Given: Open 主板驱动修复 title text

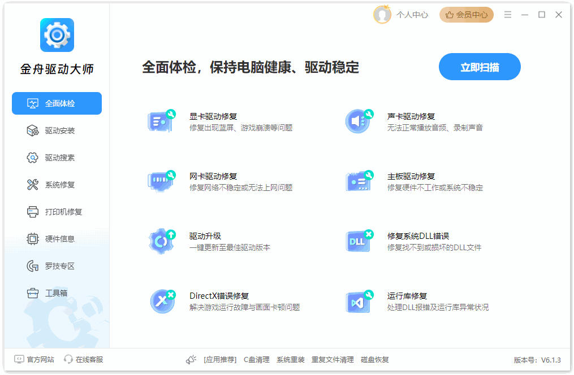Looking at the screenshot, I should coord(411,176).
